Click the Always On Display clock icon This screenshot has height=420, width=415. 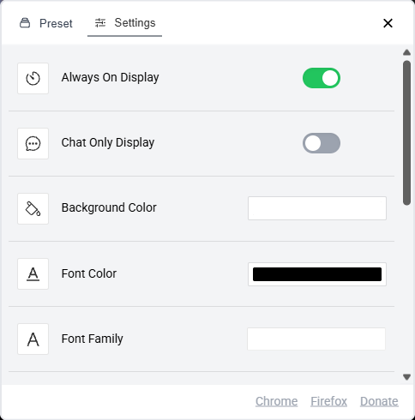pyautogui.click(x=33, y=78)
